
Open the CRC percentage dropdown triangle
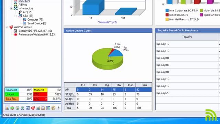coord(46,99)
